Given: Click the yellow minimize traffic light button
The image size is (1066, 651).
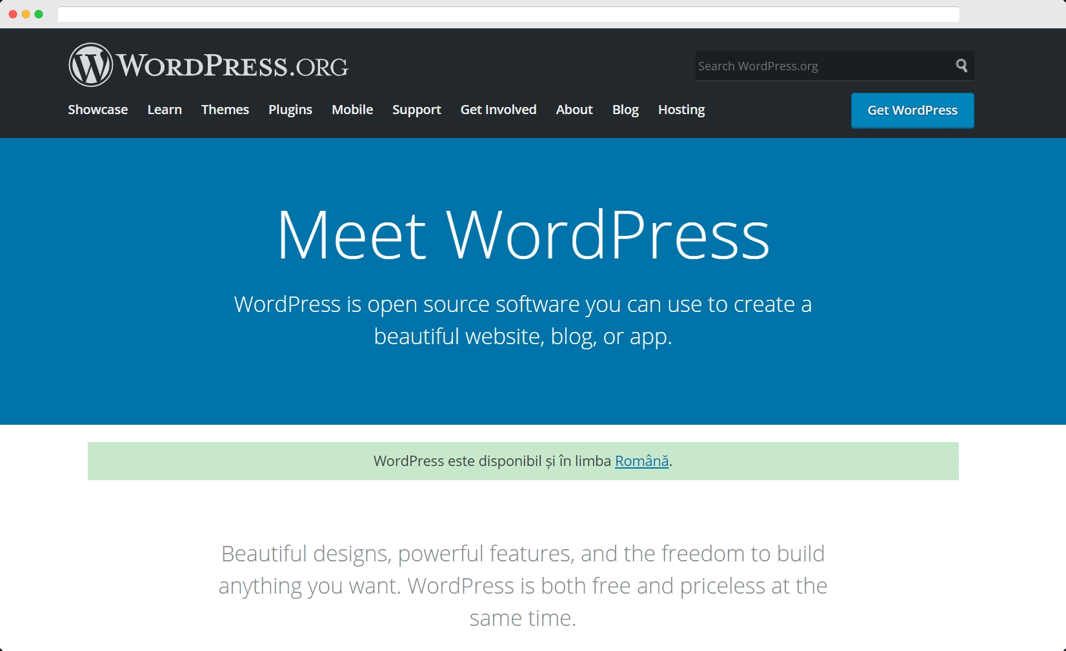Looking at the screenshot, I should coord(26,14).
